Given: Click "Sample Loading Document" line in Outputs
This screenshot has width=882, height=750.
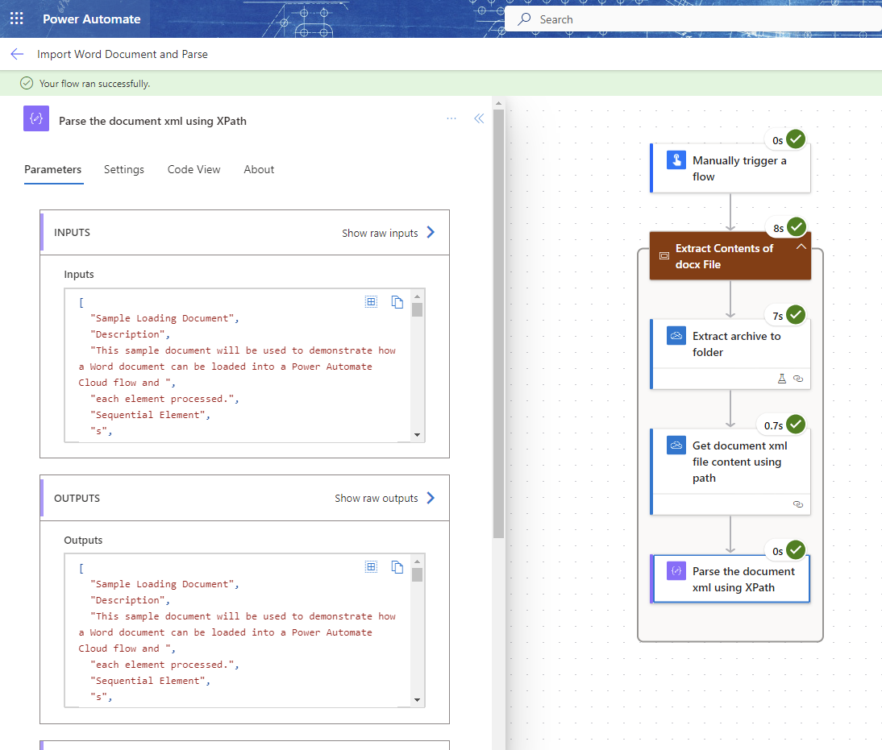Looking at the screenshot, I should point(164,584).
